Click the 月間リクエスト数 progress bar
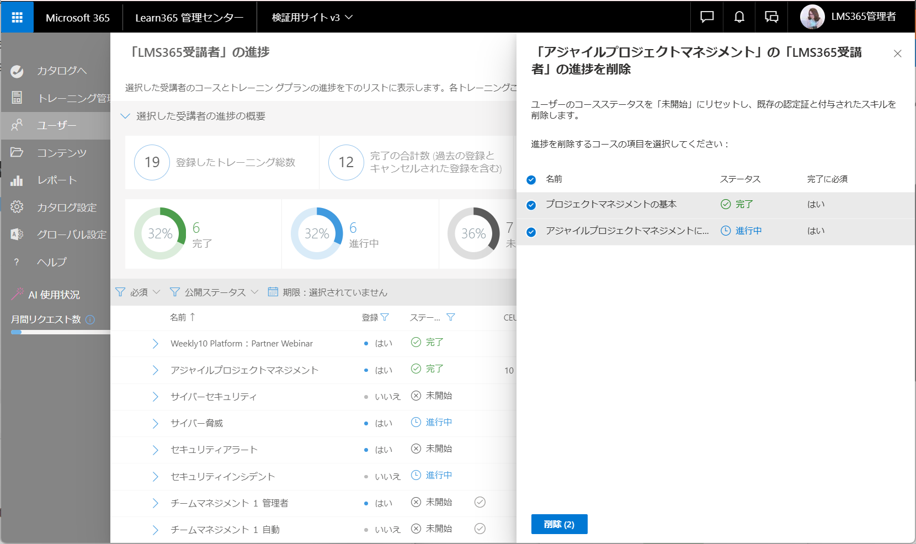The height and width of the screenshot is (544, 916). coord(61,332)
